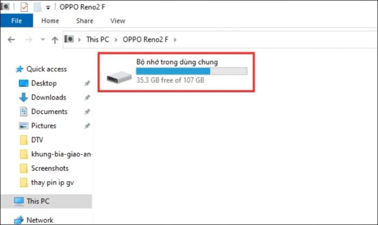Open the File menu

point(16,21)
